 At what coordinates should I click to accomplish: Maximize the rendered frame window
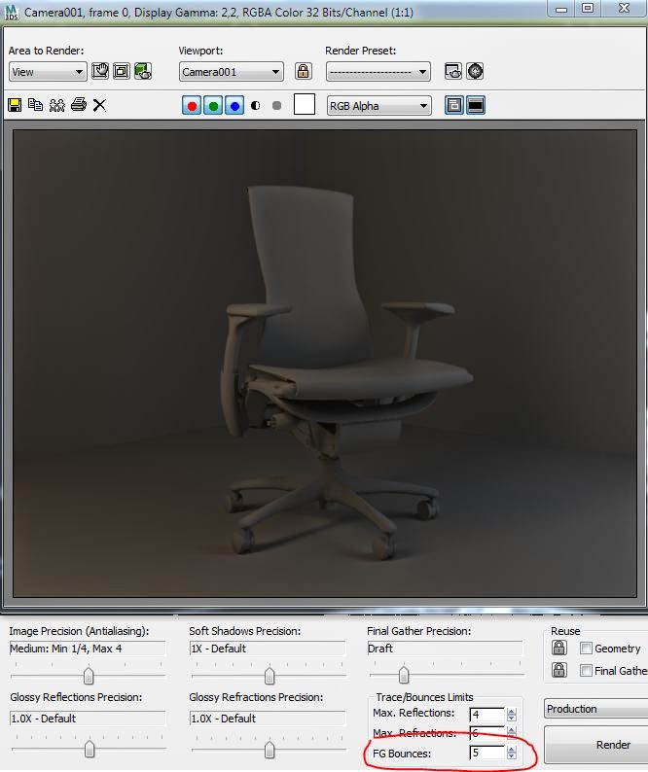587,8
